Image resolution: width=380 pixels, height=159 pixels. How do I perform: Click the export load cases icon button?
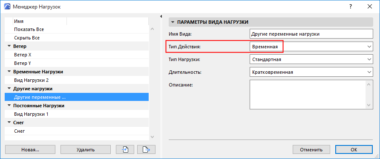click(146, 150)
